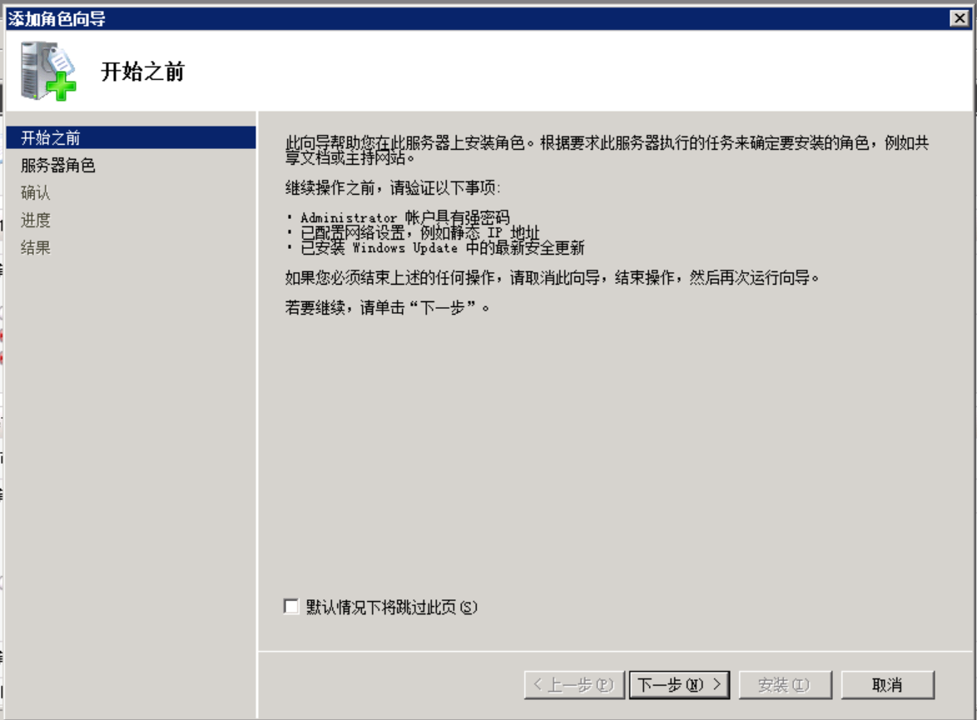The image size is (977, 720).
Task: Click the 此向导帮助您 introduction paragraph
Action: click(607, 150)
